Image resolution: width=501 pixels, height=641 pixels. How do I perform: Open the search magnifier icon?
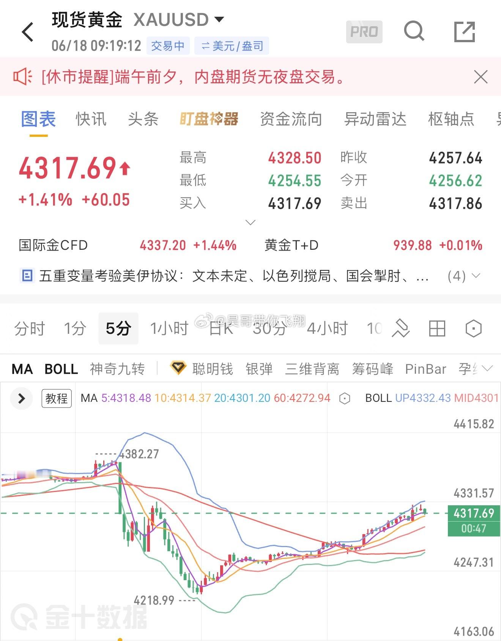(x=414, y=31)
